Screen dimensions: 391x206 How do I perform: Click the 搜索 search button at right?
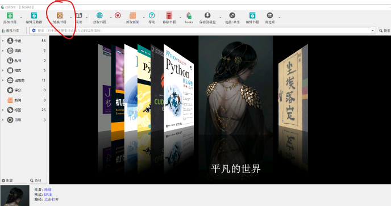point(385,31)
